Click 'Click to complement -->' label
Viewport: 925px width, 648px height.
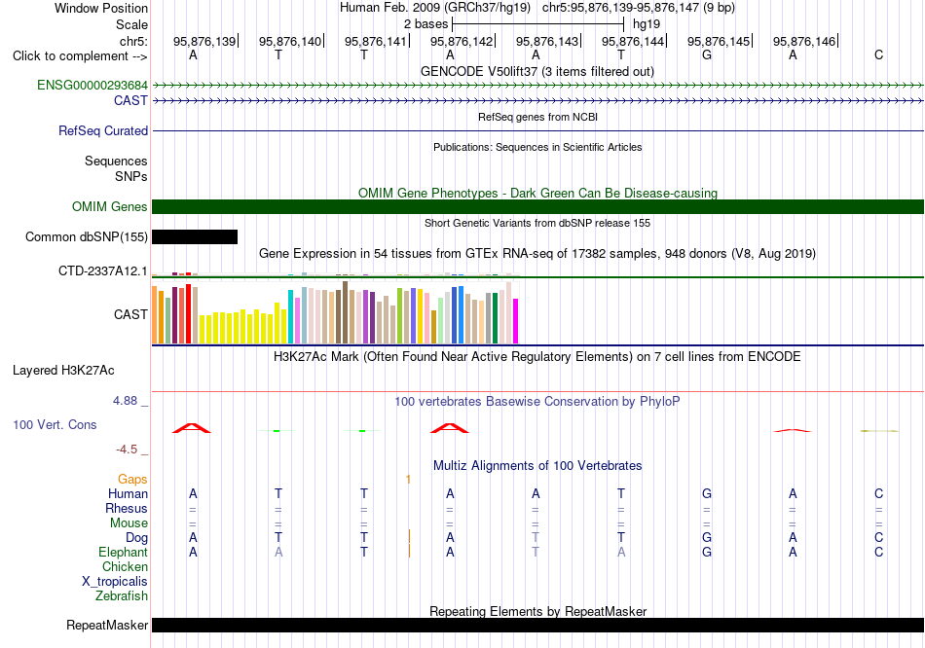pos(80,56)
